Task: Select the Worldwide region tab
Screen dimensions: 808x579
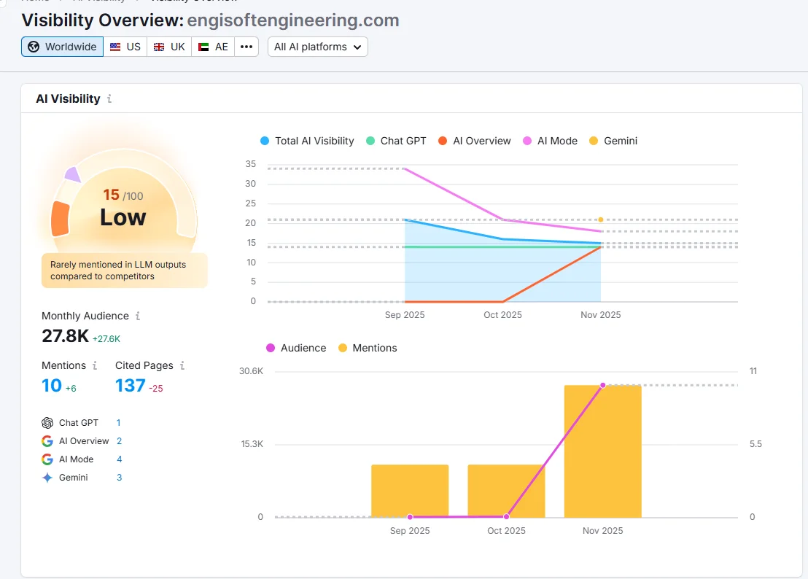Action: (x=63, y=47)
